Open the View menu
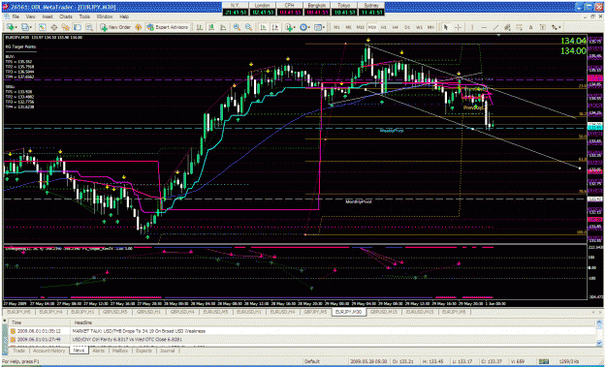This screenshot has height=367, width=606. tap(30, 17)
